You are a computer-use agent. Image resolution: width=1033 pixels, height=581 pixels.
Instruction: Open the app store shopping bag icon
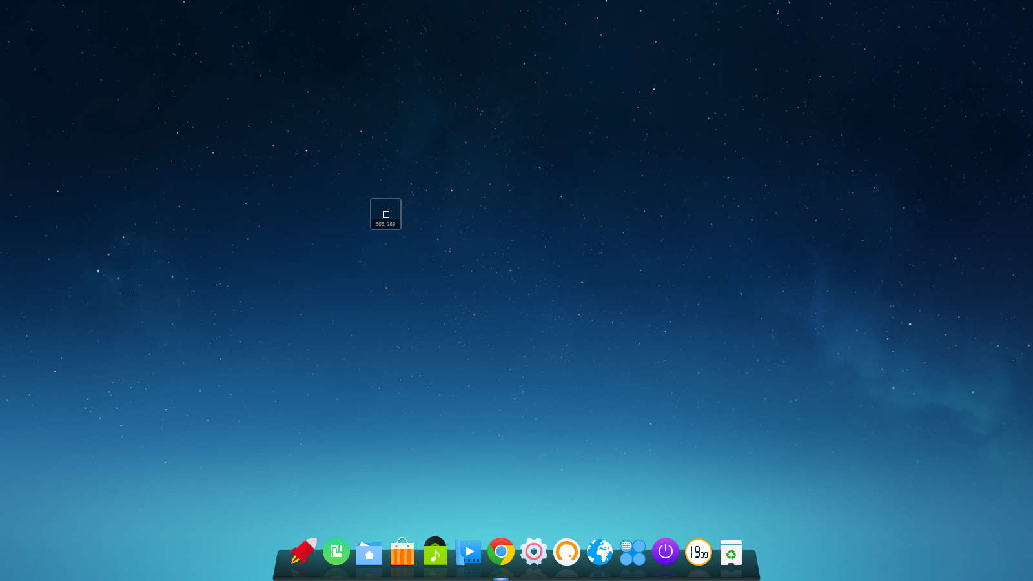[x=402, y=551]
